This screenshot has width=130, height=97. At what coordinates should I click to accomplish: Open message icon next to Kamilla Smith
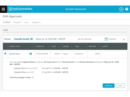pyautogui.click(x=31, y=39)
